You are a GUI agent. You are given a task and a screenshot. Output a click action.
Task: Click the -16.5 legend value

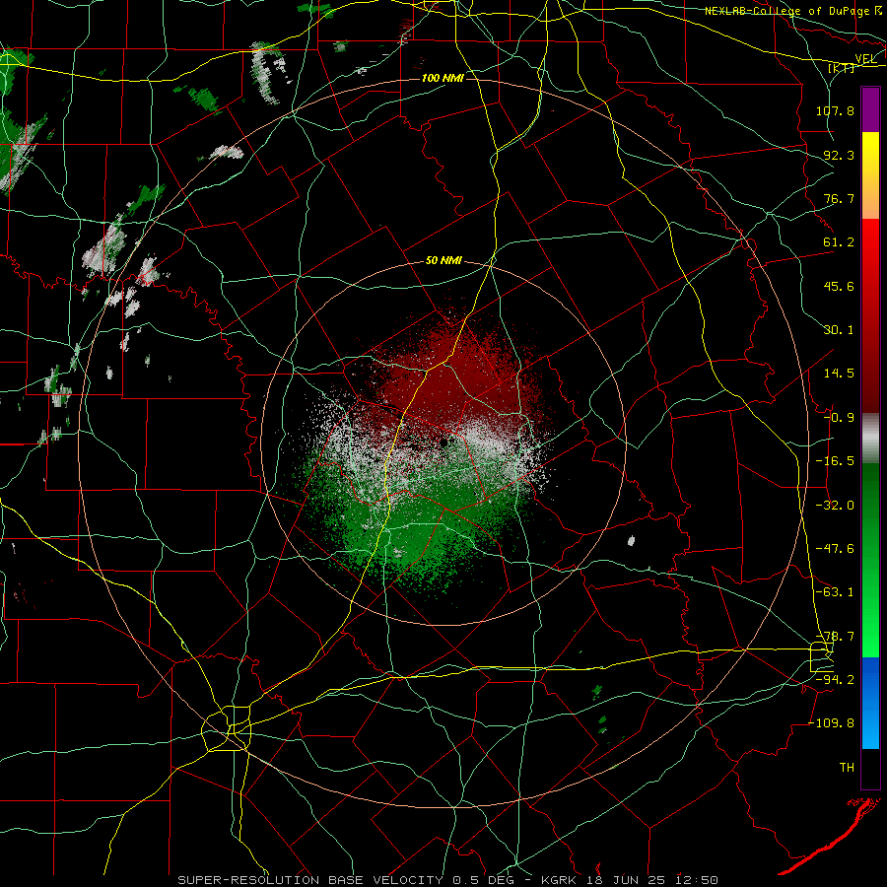tap(835, 461)
